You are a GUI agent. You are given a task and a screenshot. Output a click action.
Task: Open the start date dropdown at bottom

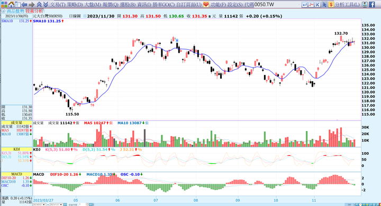[43, 205]
